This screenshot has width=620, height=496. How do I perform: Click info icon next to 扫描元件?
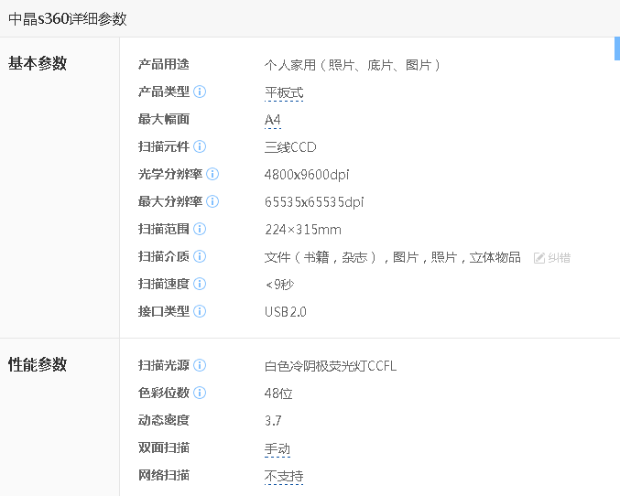tap(200, 146)
